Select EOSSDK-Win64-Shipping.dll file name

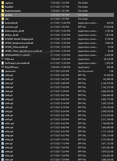pos(19,39)
